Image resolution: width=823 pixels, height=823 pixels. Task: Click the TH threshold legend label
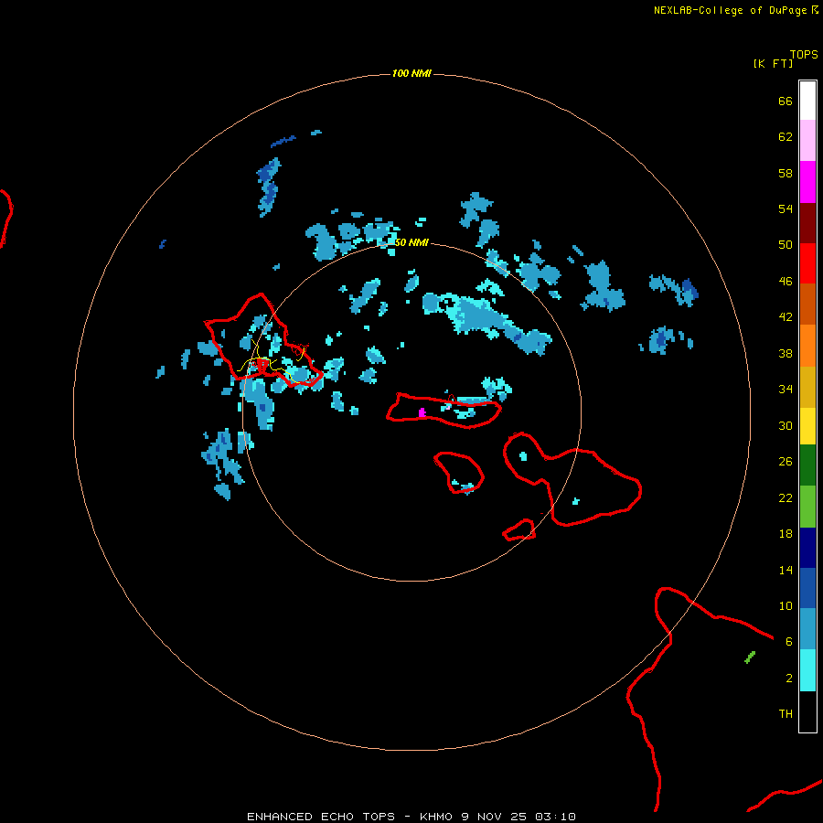[x=786, y=714]
